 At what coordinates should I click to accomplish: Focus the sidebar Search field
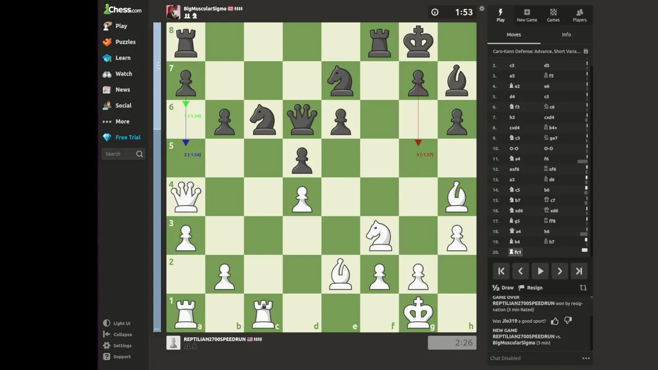(123, 154)
